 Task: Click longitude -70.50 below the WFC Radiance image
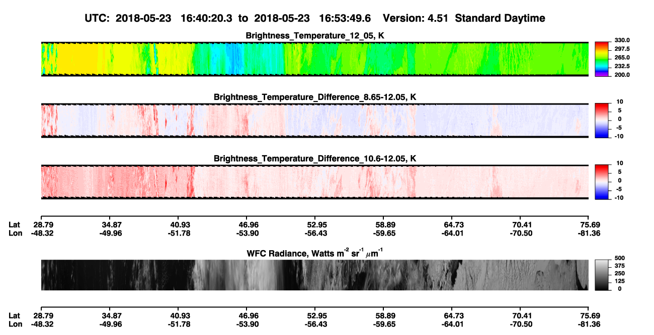point(521,324)
